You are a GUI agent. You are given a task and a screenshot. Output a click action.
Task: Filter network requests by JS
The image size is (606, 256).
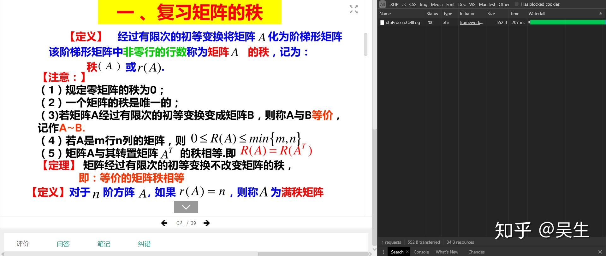click(x=404, y=4)
